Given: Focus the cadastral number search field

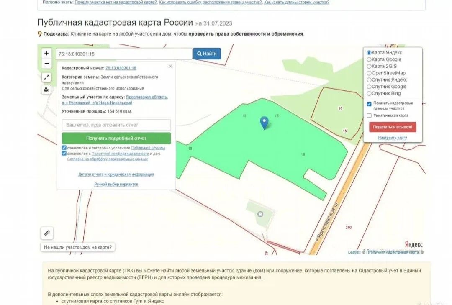Looking at the screenshot, I should [124, 54].
